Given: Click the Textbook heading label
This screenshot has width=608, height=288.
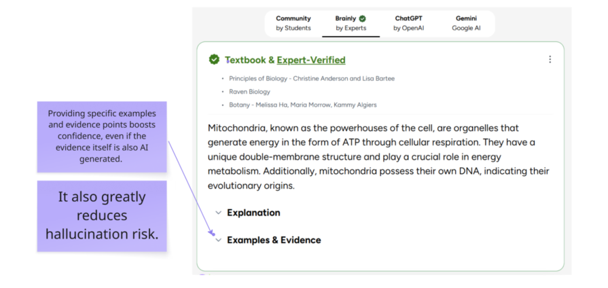Looking at the screenshot, I should 245,60.
